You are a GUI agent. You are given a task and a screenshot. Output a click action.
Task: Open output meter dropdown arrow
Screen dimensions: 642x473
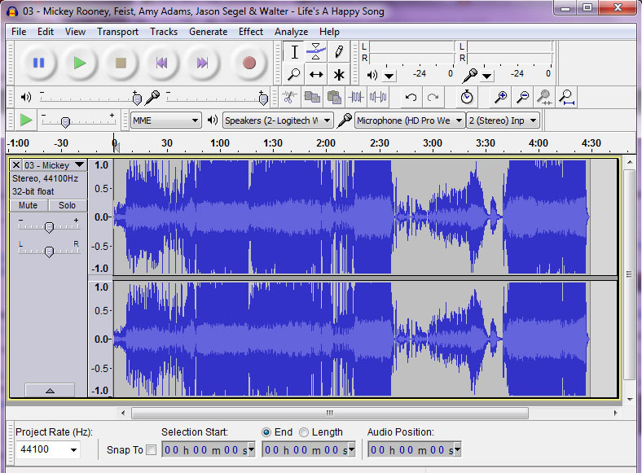(x=389, y=76)
